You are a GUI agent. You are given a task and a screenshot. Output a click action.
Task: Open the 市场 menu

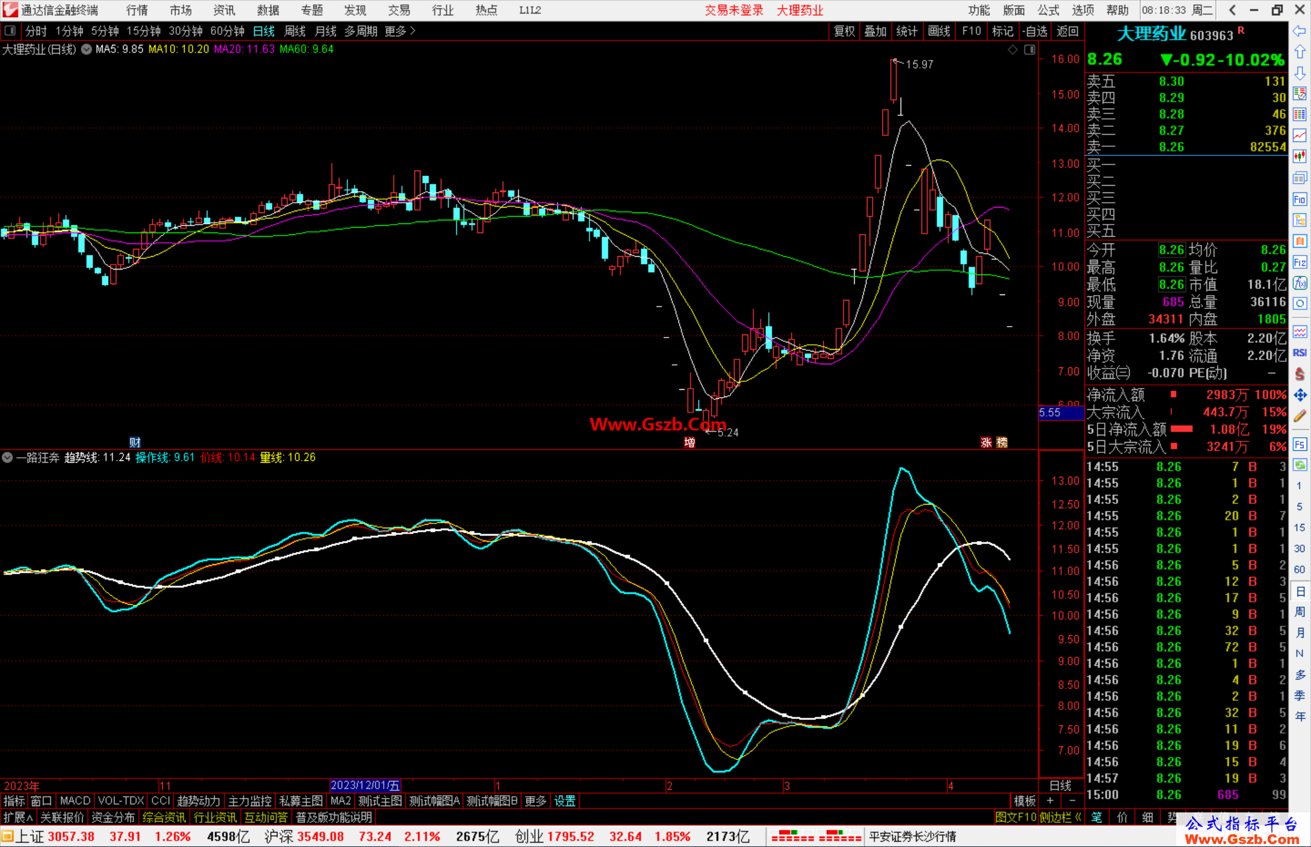coord(181,10)
